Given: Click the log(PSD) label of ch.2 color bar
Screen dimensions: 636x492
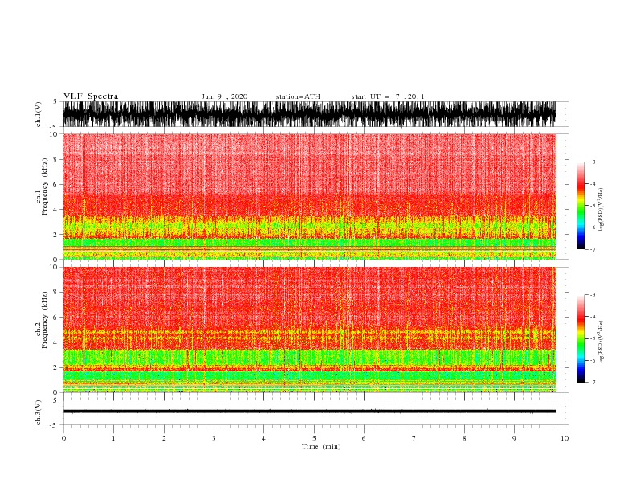Looking at the screenshot, I should click(x=601, y=342).
